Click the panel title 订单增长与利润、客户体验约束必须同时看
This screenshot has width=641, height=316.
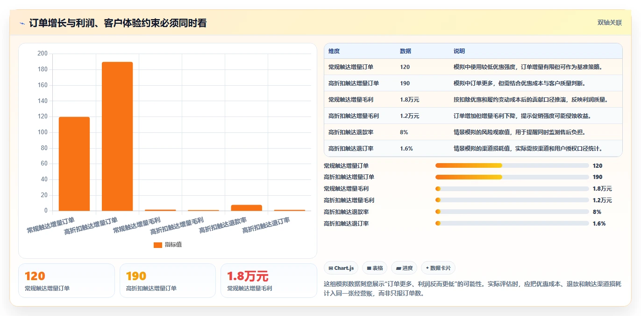pos(118,23)
